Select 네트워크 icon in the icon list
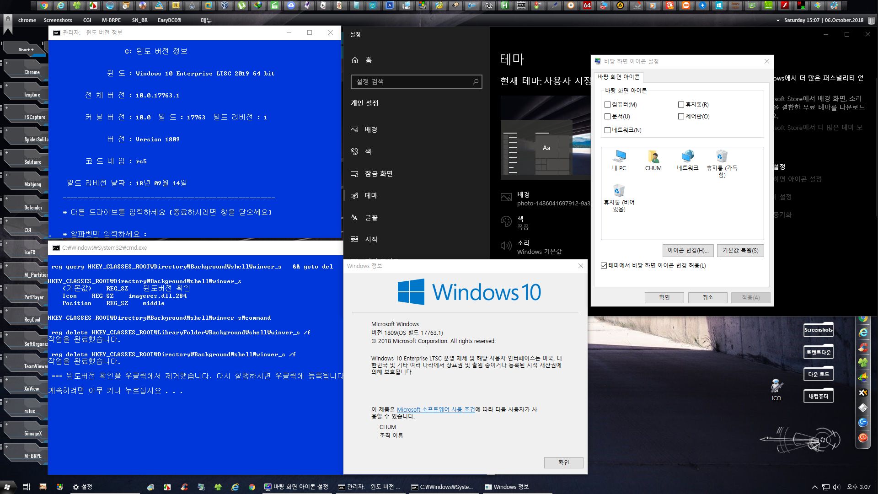This screenshot has height=494, width=878. click(x=687, y=161)
